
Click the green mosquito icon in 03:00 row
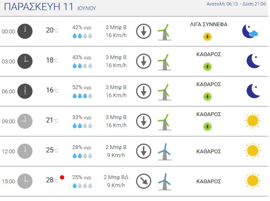tap(207, 67)
